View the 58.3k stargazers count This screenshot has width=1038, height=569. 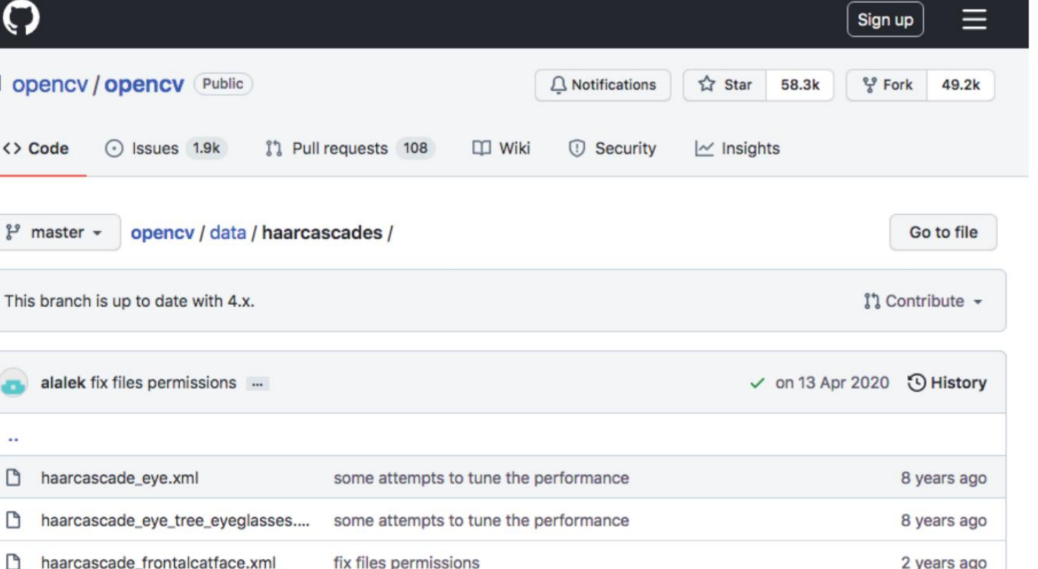[800, 85]
